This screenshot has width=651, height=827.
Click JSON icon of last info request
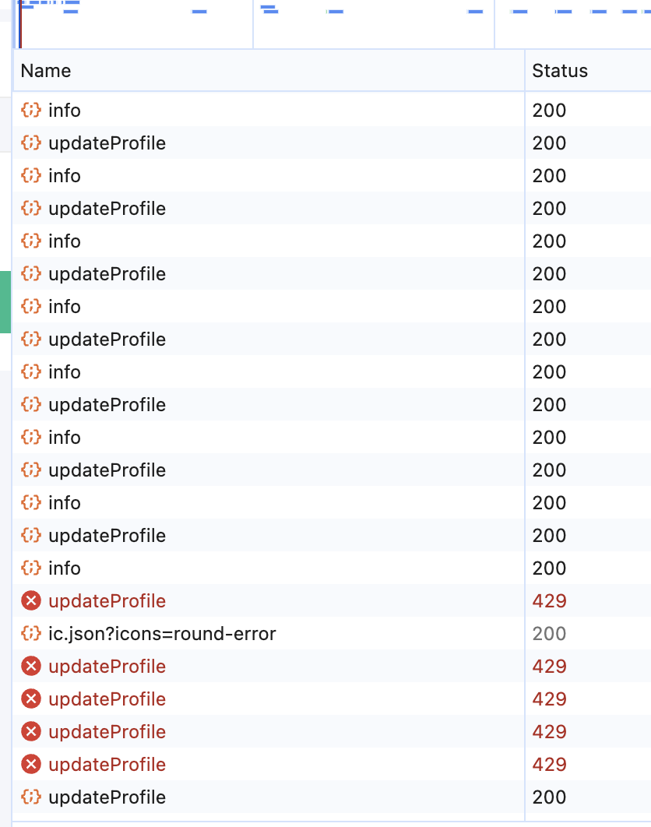30,568
